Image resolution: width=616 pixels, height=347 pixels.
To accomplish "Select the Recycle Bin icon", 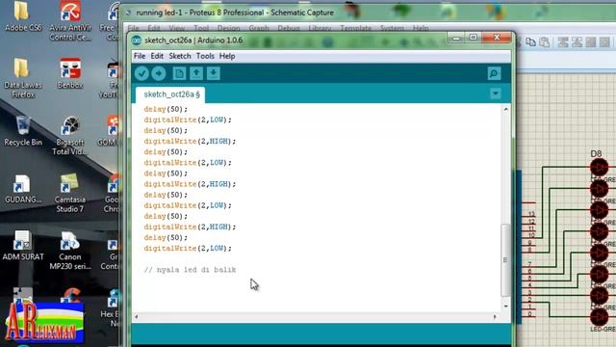I will (x=23, y=131).
